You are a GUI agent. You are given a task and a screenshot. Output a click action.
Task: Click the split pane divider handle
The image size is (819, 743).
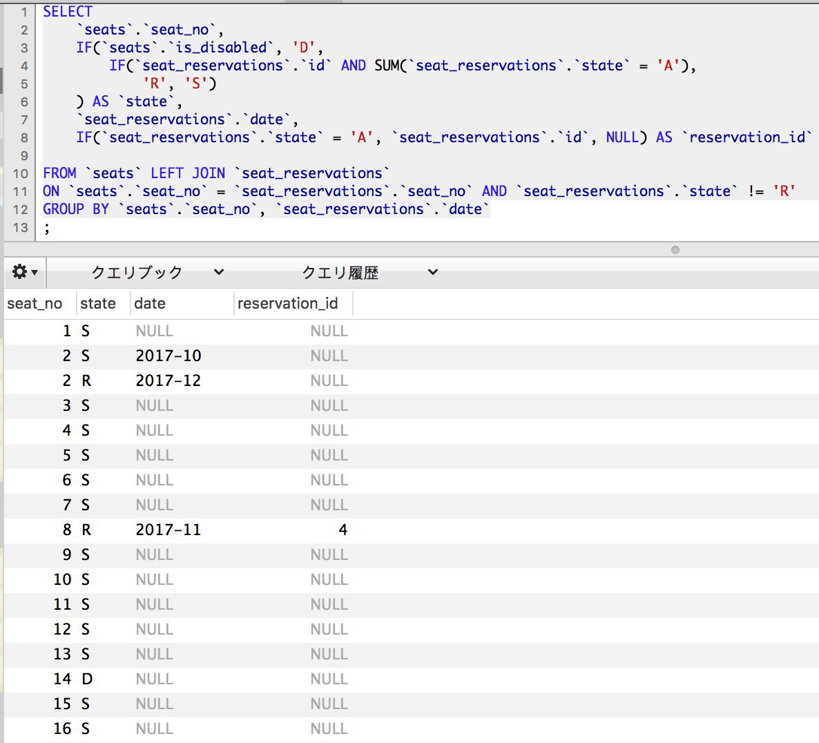click(675, 250)
